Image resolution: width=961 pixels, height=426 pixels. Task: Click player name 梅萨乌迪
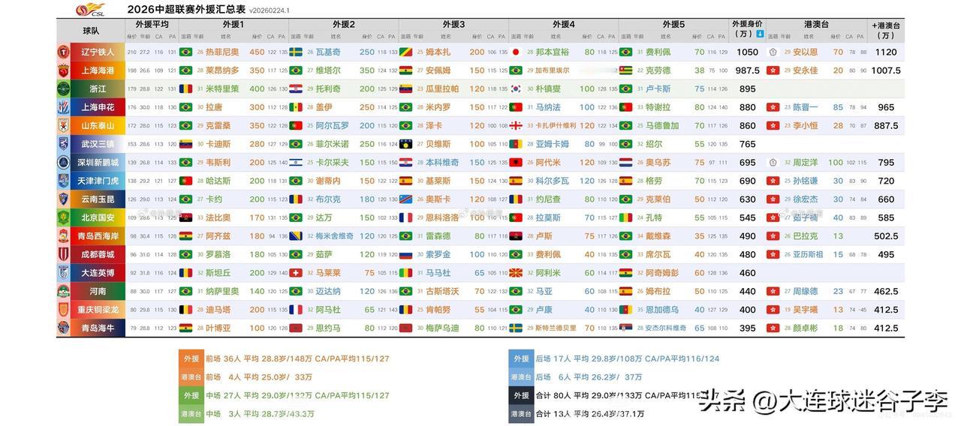[443, 328]
